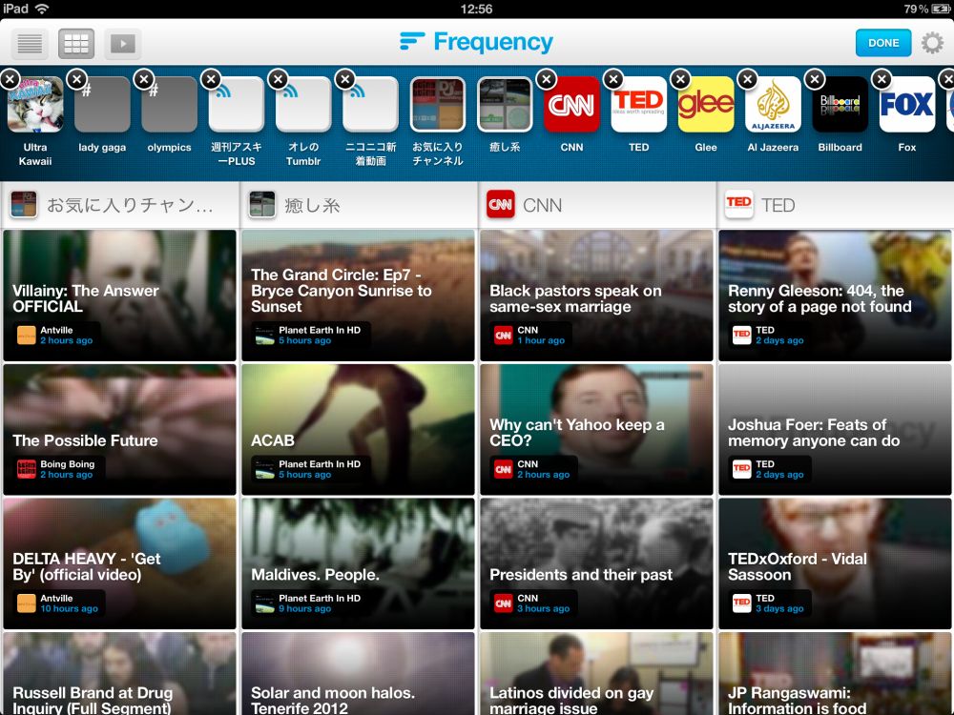Select Fox icon in channel bar

[907, 105]
